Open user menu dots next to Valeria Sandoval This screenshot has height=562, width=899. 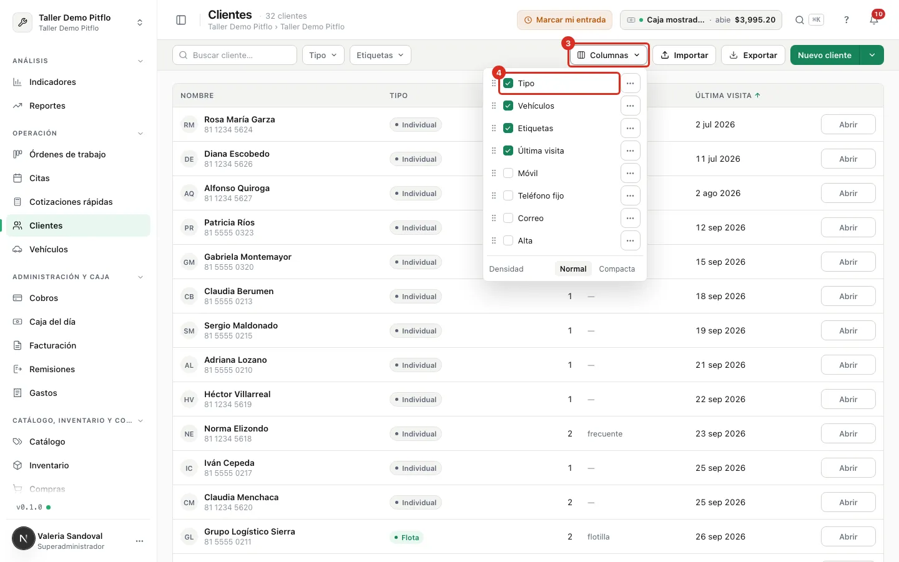click(140, 541)
